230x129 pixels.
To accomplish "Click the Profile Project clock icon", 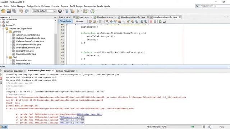I will (92, 11).
